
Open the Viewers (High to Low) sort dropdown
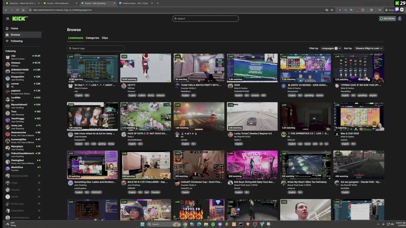(x=369, y=48)
